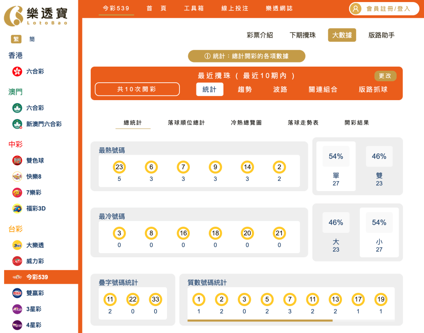Switch to the 大數據 tab
This screenshot has height=333, width=424.
pyautogui.click(x=342, y=35)
